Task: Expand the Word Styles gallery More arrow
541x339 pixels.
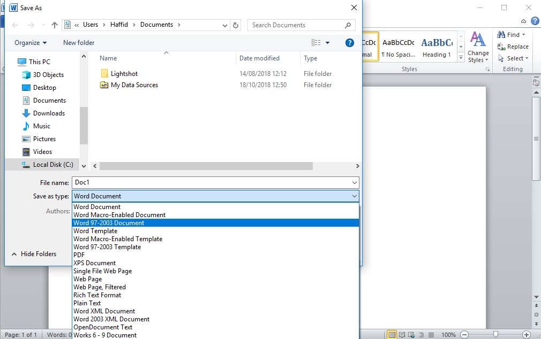Action: 461,58
